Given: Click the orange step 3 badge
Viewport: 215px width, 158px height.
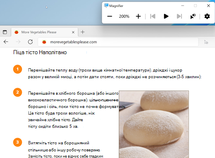Looking at the screenshot, I should [x=17, y=142].
